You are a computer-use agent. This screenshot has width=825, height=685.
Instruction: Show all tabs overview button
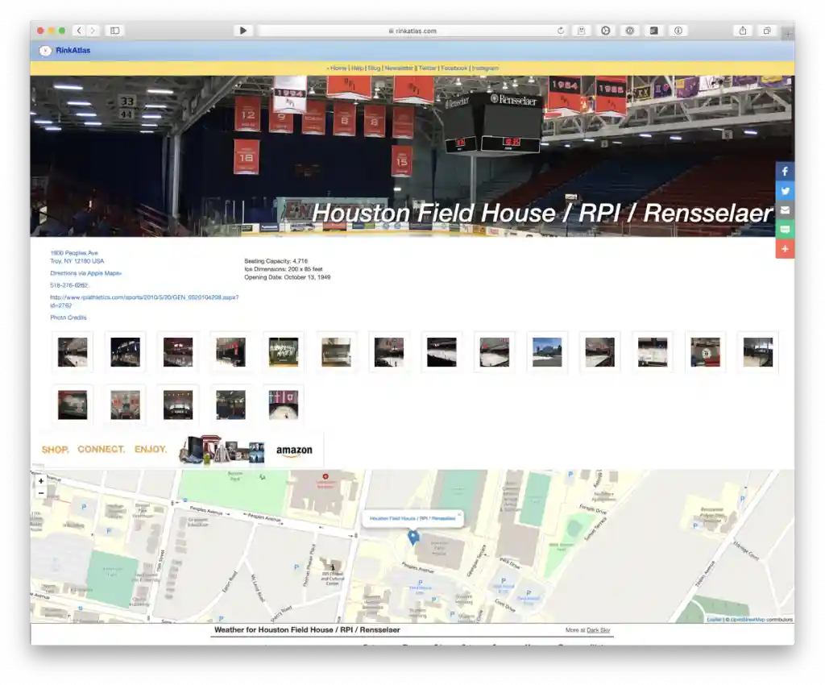click(x=767, y=31)
